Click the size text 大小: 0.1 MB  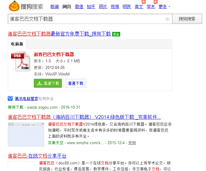coord(68,61)
